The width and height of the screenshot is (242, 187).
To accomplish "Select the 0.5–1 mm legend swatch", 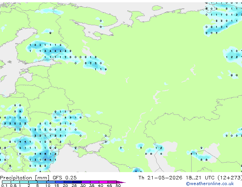I will [15, 182].
